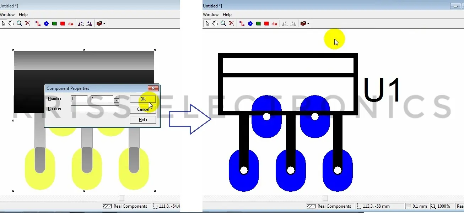Select the magnifier zoom tool in left window

[19, 23]
